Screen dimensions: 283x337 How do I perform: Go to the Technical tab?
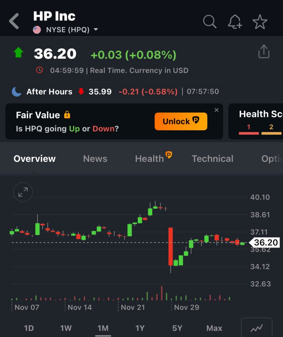click(x=212, y=159)
